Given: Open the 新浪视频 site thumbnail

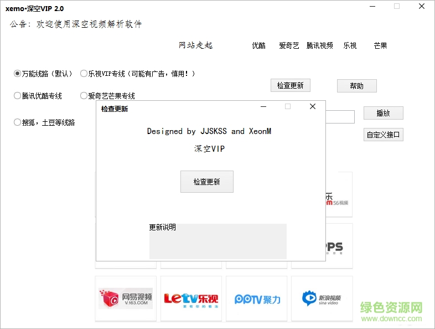Looking at the screenshot, I should coord(322,299).
